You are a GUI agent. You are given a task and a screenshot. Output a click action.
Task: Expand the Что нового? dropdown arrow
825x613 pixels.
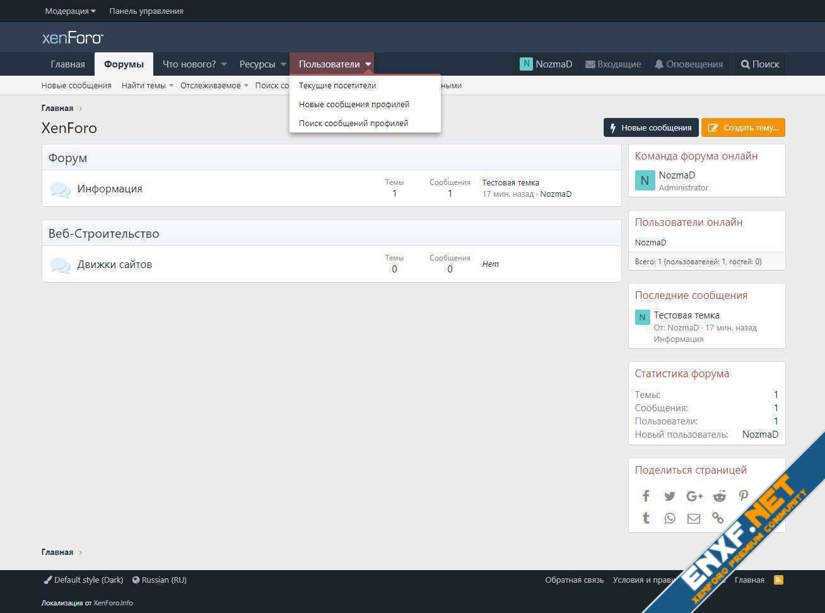[224, 64]
